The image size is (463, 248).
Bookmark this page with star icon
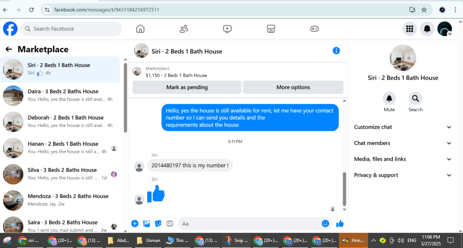pyautogui.click(x=424, y=10)
